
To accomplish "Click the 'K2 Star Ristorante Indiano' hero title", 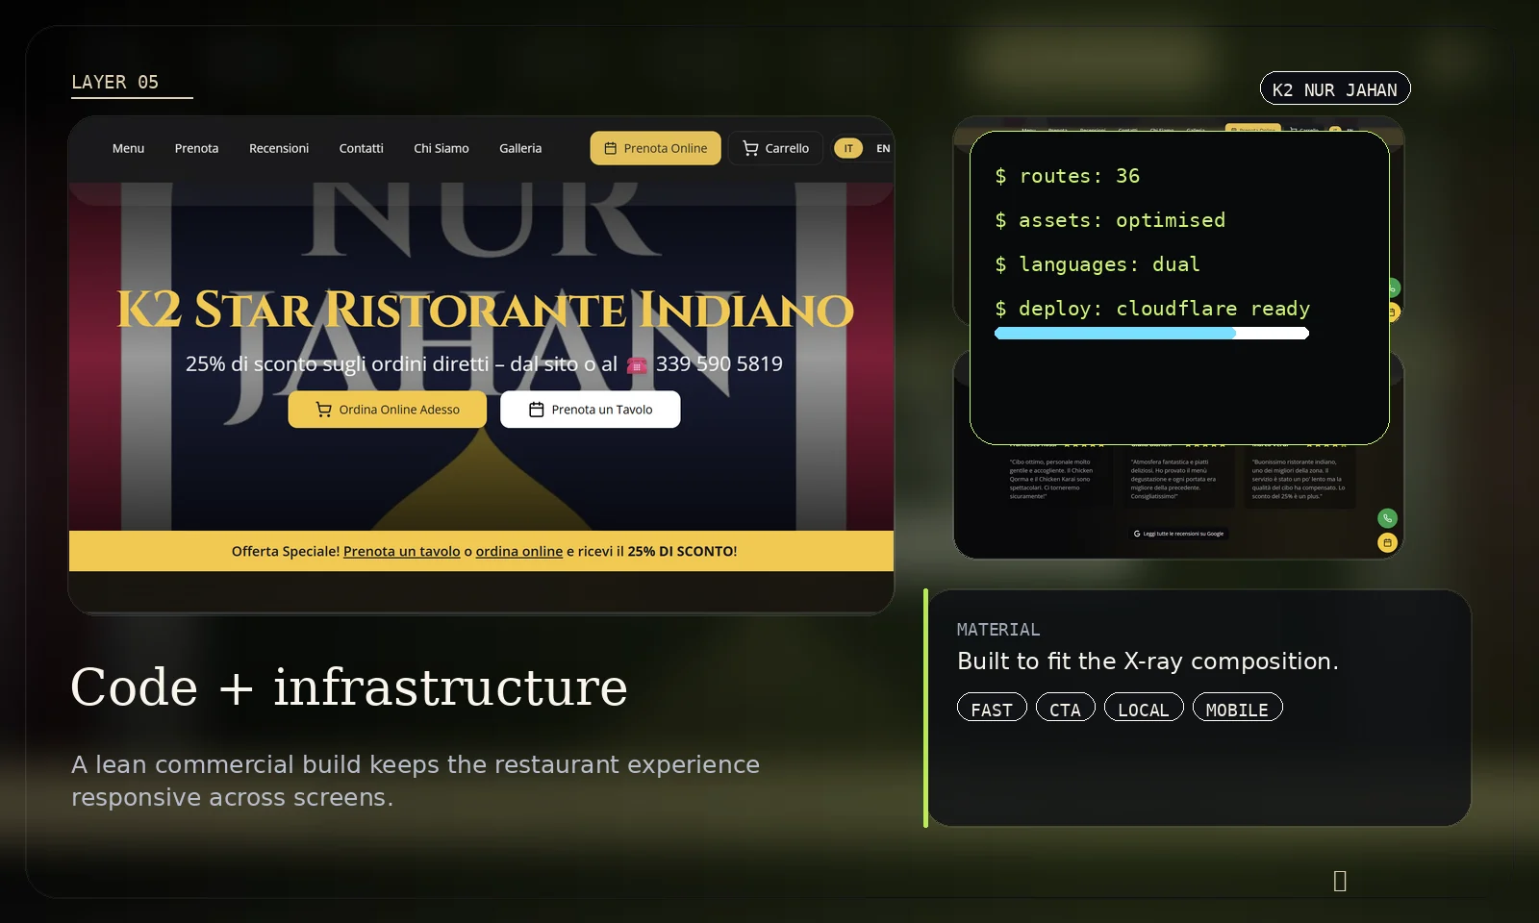I will point(485,310).
